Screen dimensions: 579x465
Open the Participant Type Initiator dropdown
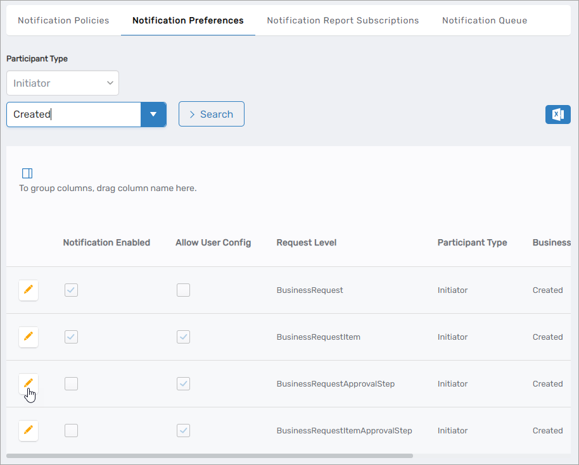pyautogui.click(x=63, y=83)
